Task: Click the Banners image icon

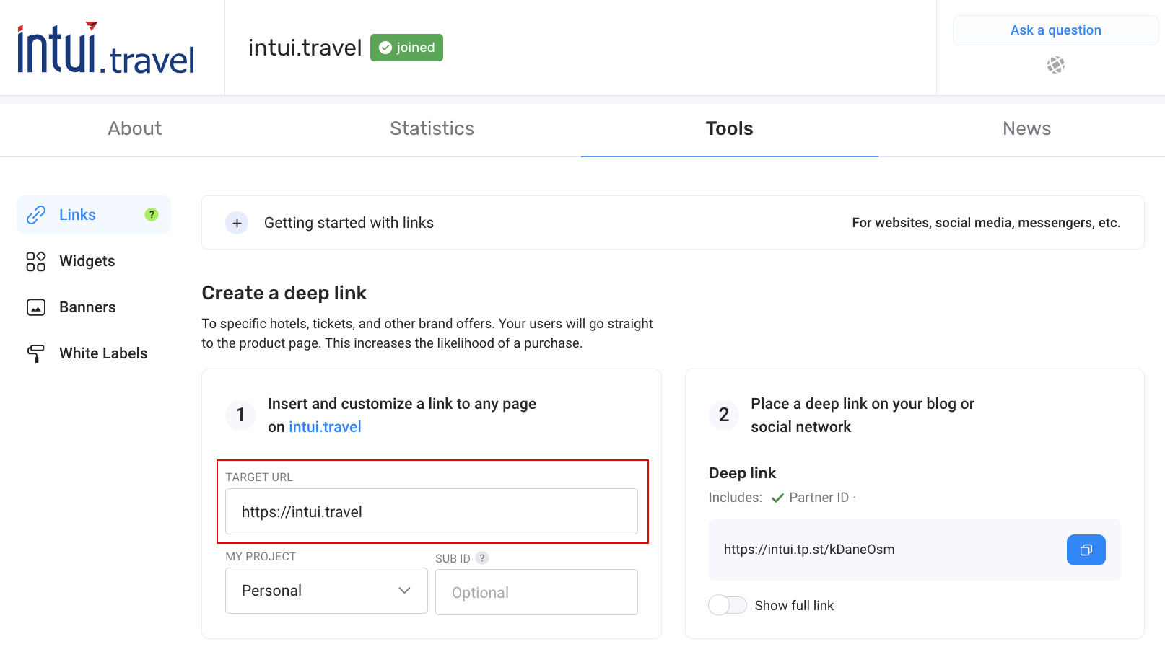Action: click(36, 307)
